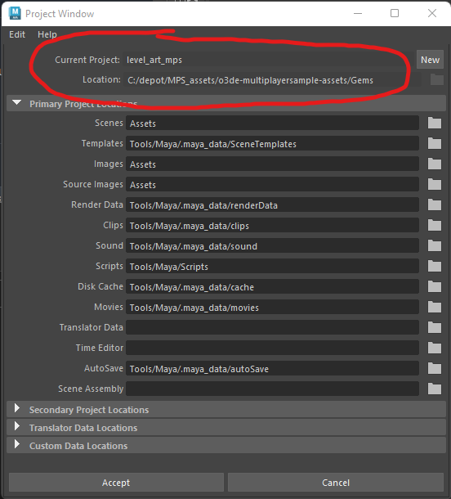Click the empty Time Editor field
451x499 pixels.
(x=272, y=348)
